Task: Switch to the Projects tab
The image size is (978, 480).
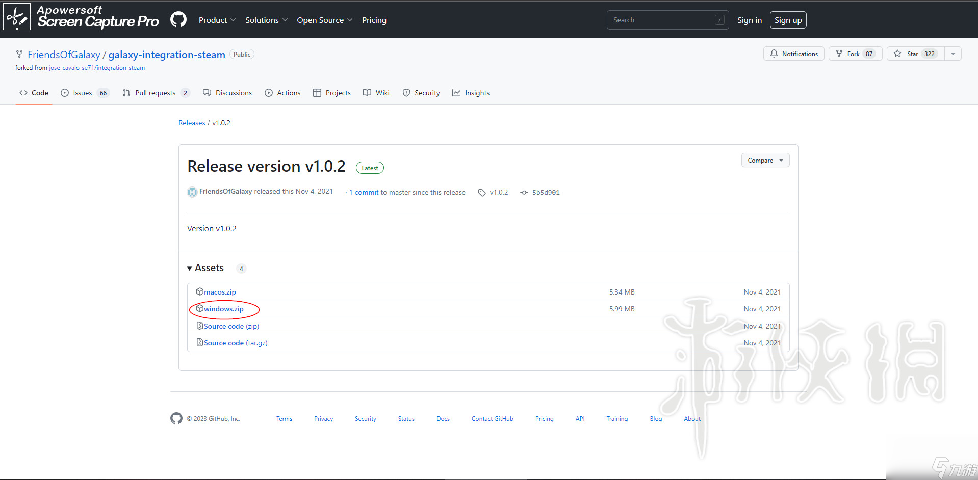Action: tap(332, 93)
